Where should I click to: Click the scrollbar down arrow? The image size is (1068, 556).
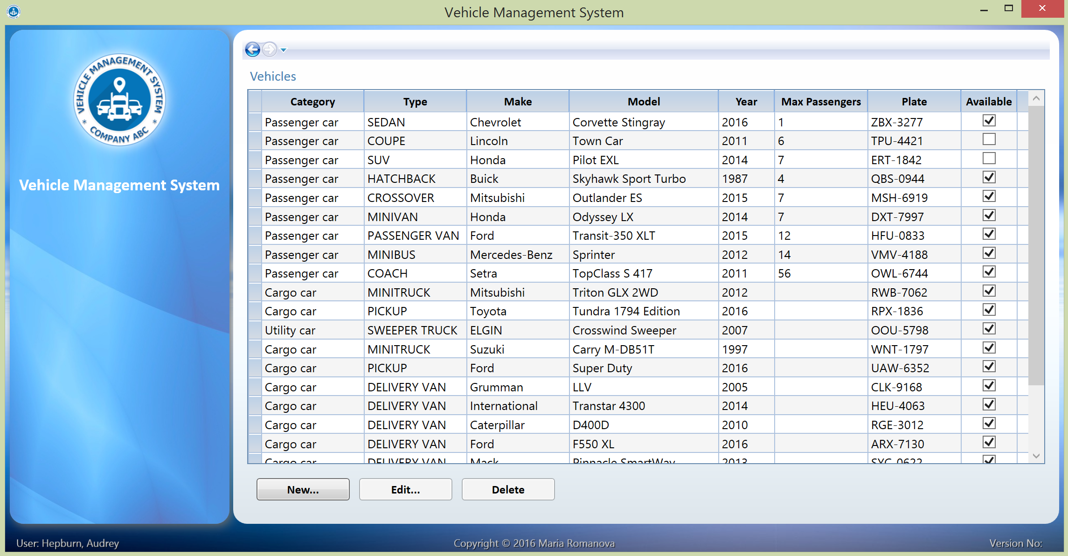pyautogui.click(x=1036, y=456)
